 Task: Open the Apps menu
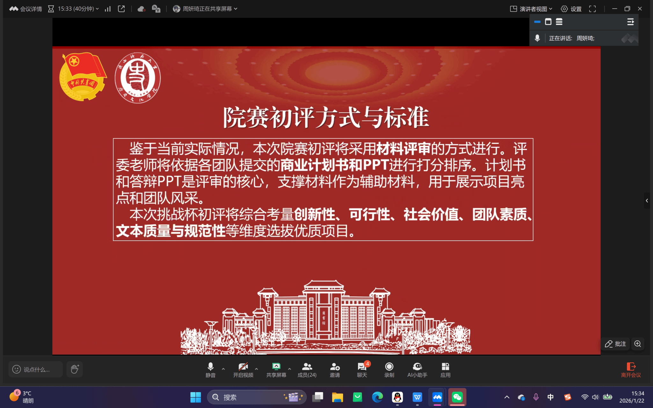point(445,369)
